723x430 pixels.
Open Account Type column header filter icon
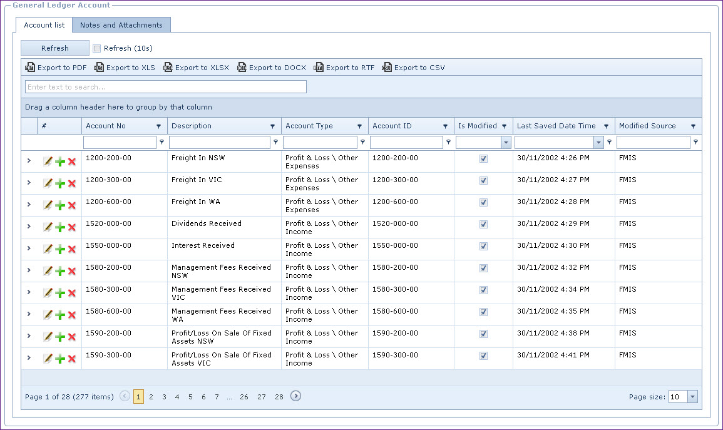click(x=360, y=126)
